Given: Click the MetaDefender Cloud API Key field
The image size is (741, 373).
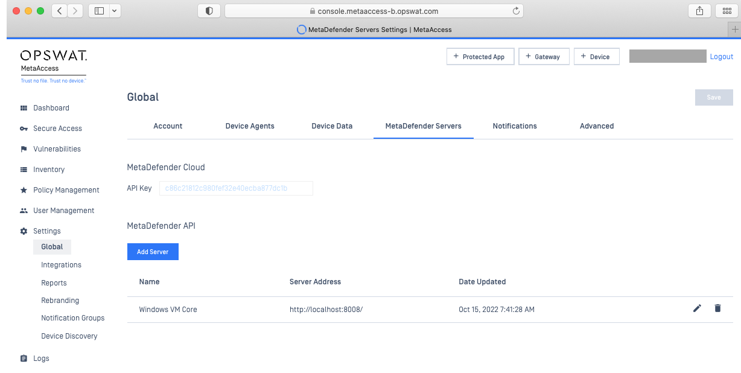Looking at the screenshot, I should tap(236, 188).
